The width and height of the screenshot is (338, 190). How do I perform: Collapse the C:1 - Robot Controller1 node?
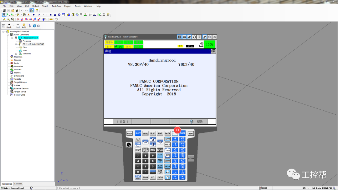(x=12, y=38)
